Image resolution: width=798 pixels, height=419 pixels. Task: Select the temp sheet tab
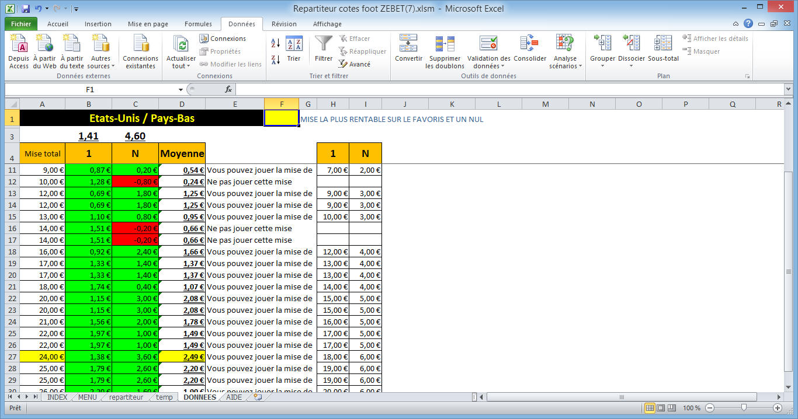pyautogui.click(x=164, y=397)
